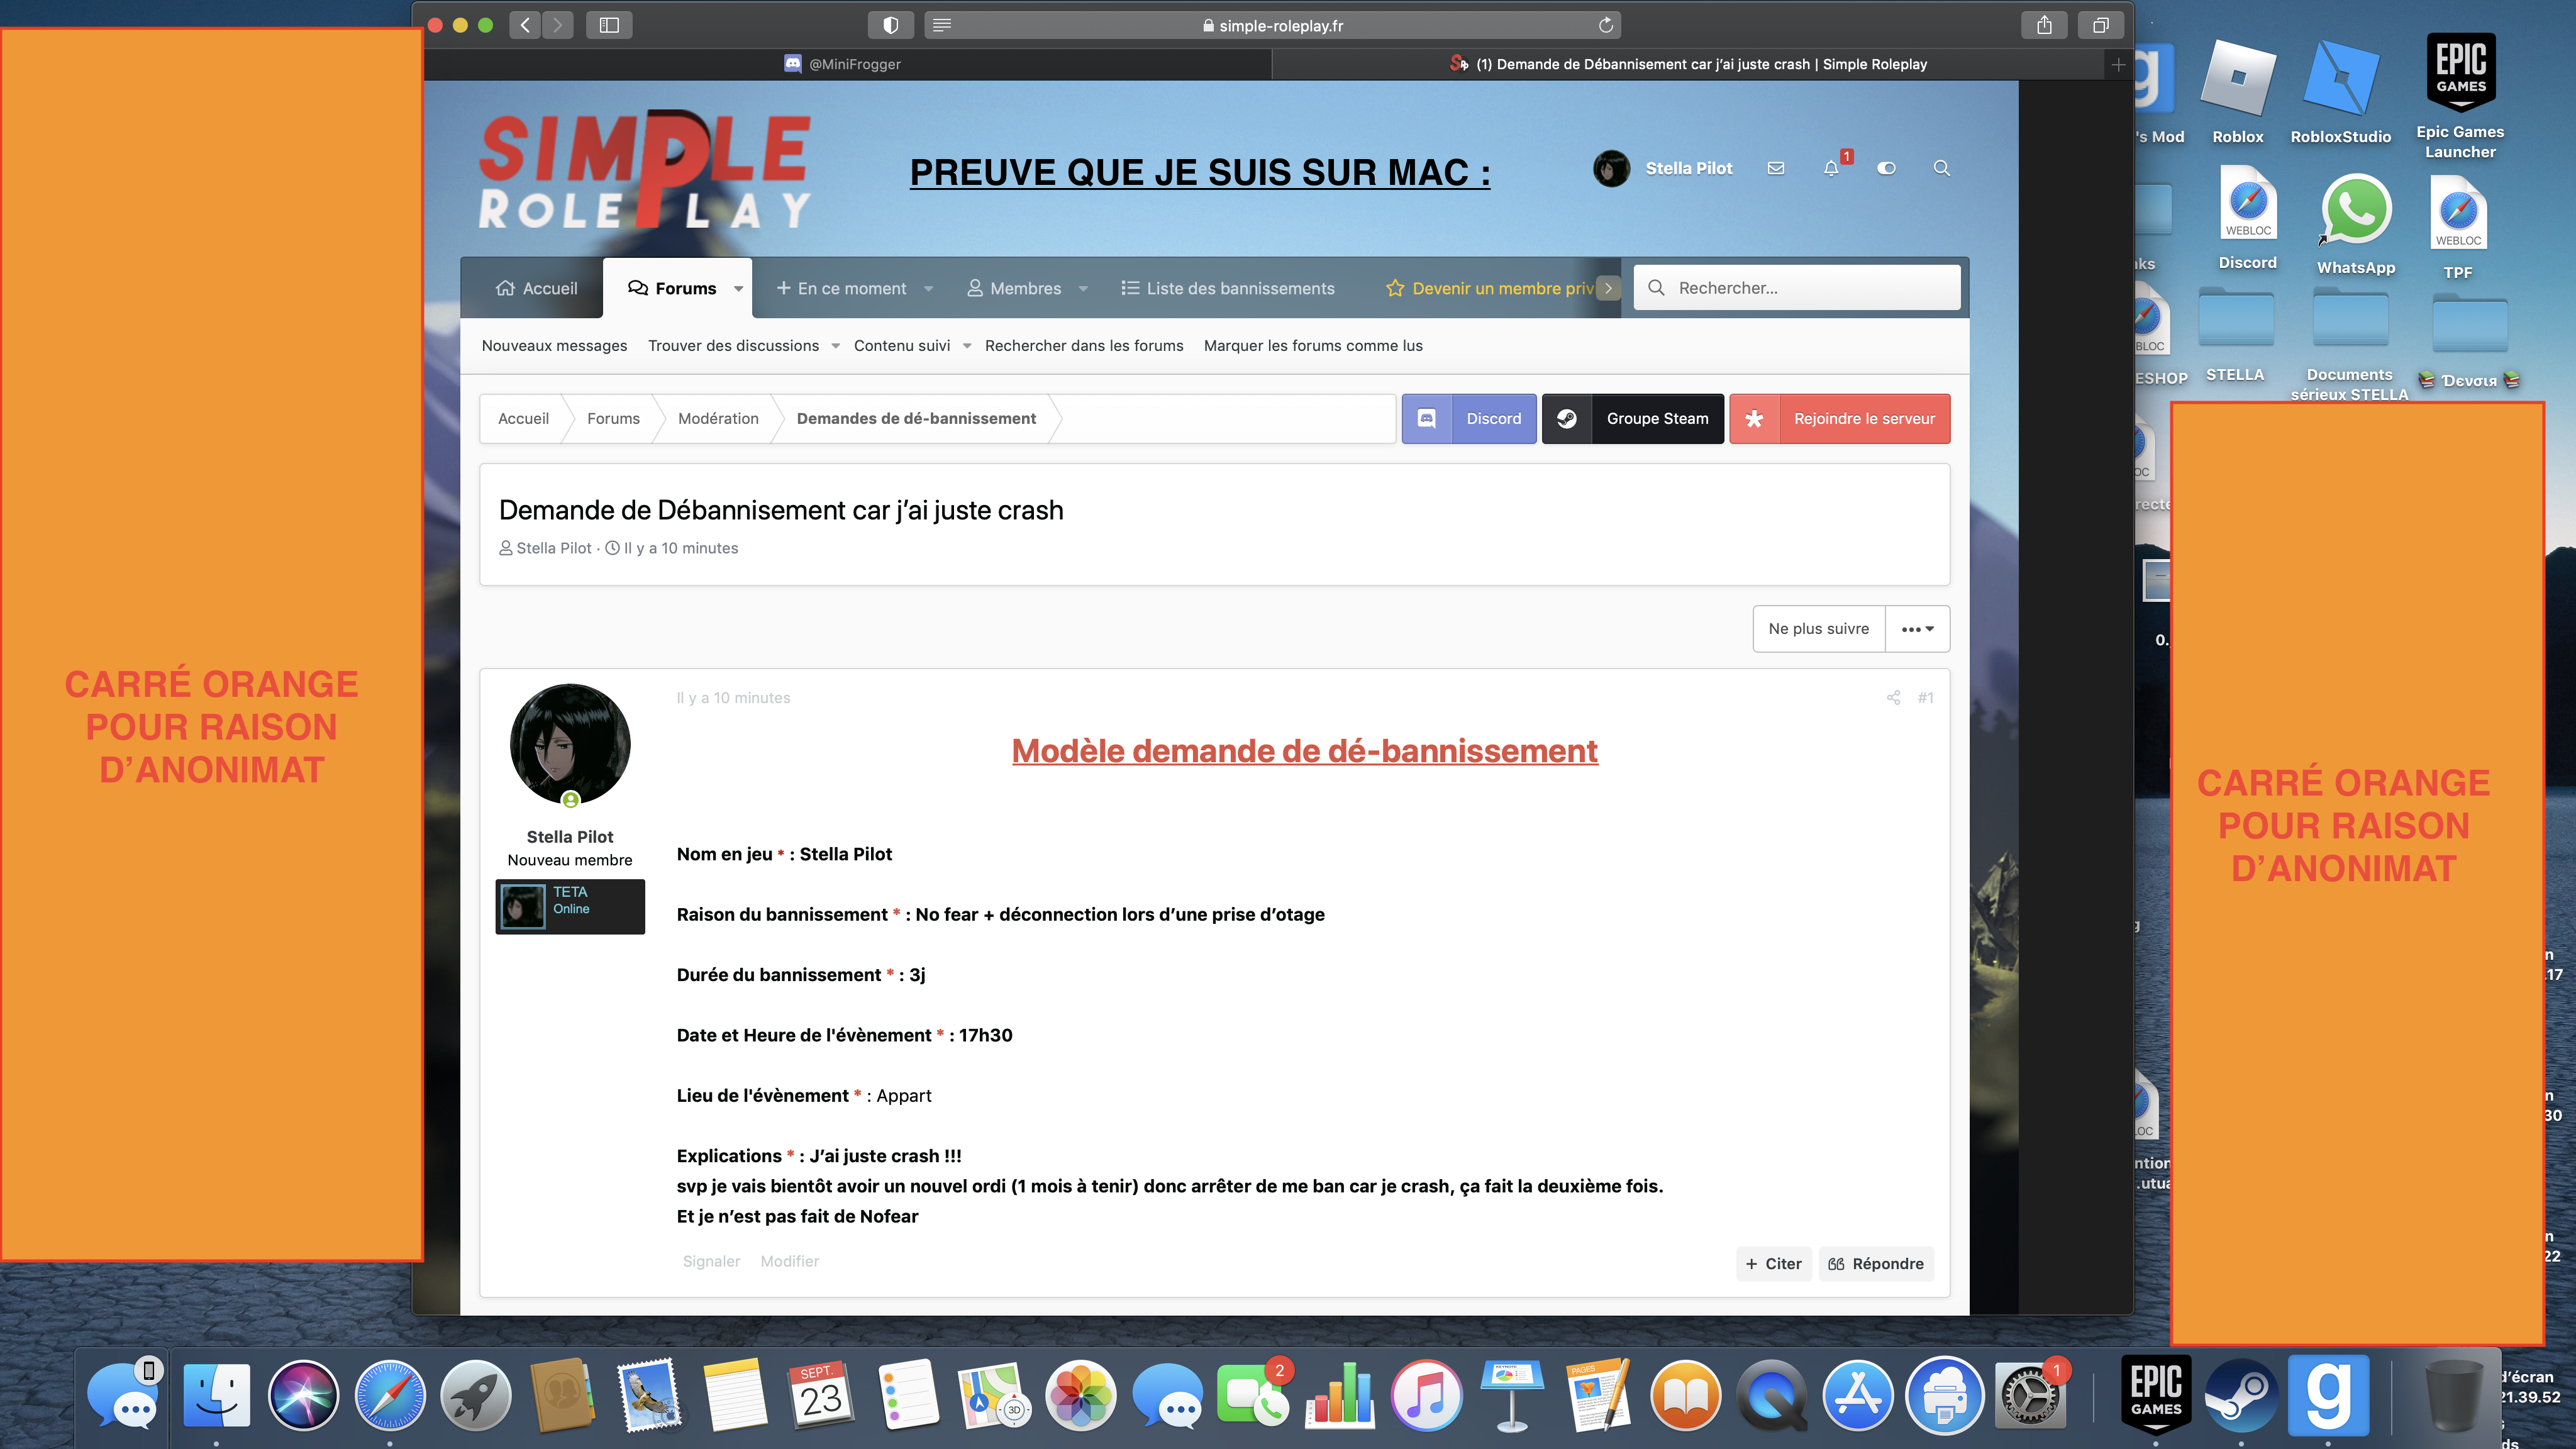Click the forum header search magnifier
The height and width of the screenshot is (1449, 2576).
[1941, 168]
